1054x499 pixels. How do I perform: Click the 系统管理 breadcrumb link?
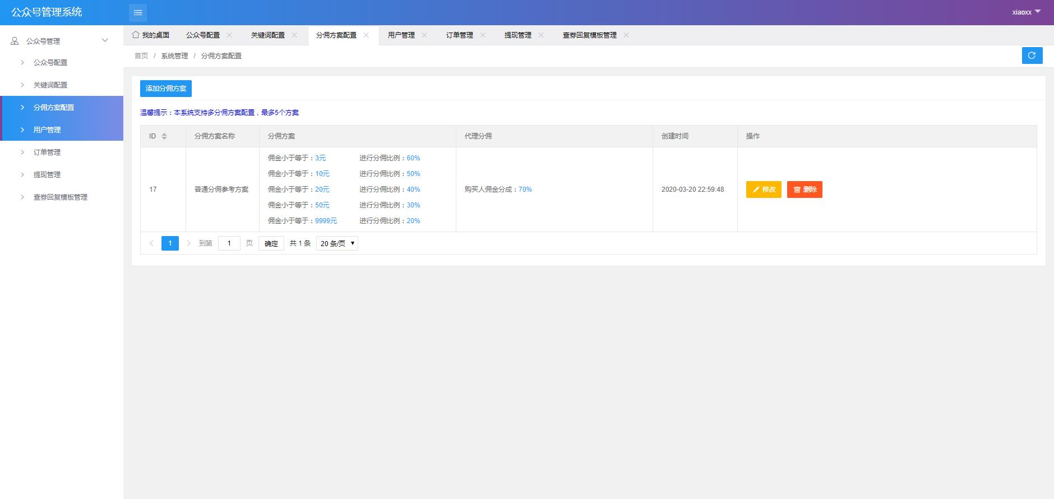[174, 56]
